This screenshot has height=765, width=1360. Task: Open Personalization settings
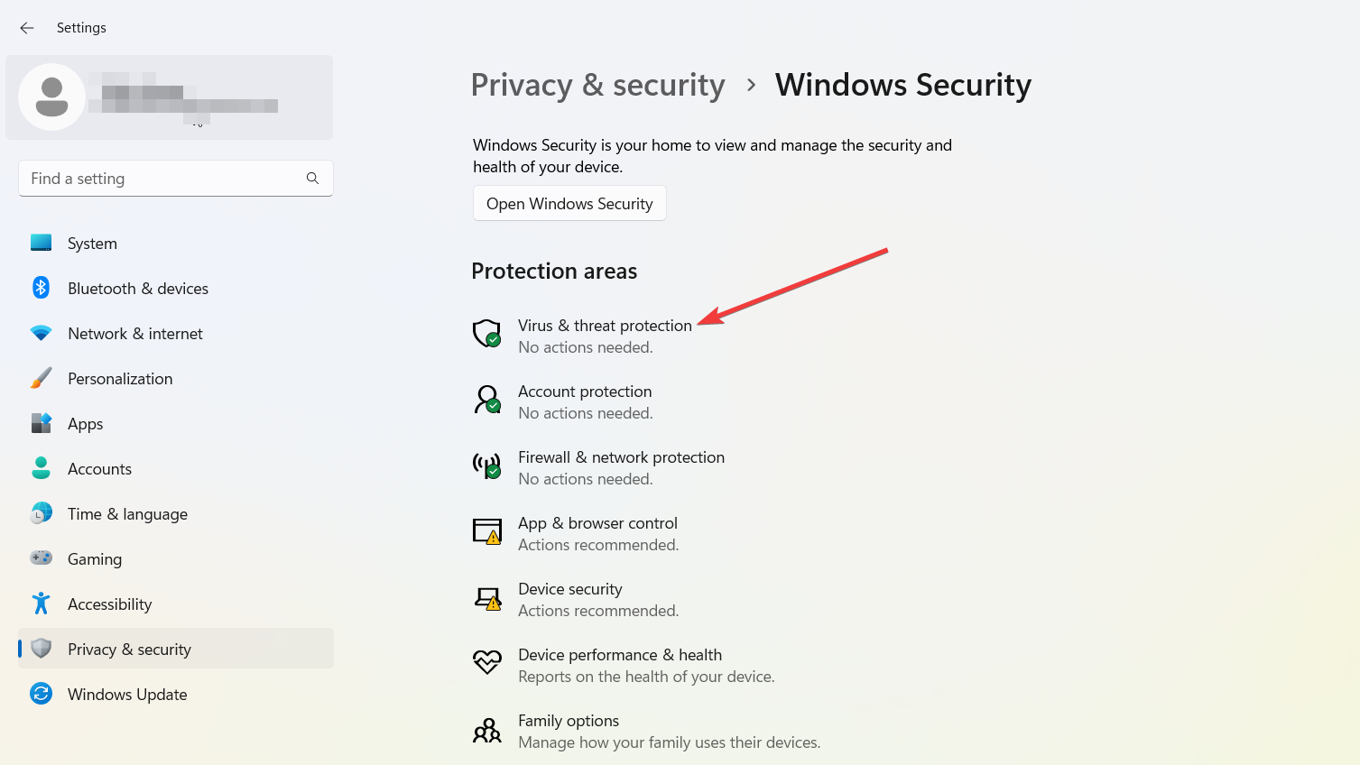point(120,379)
